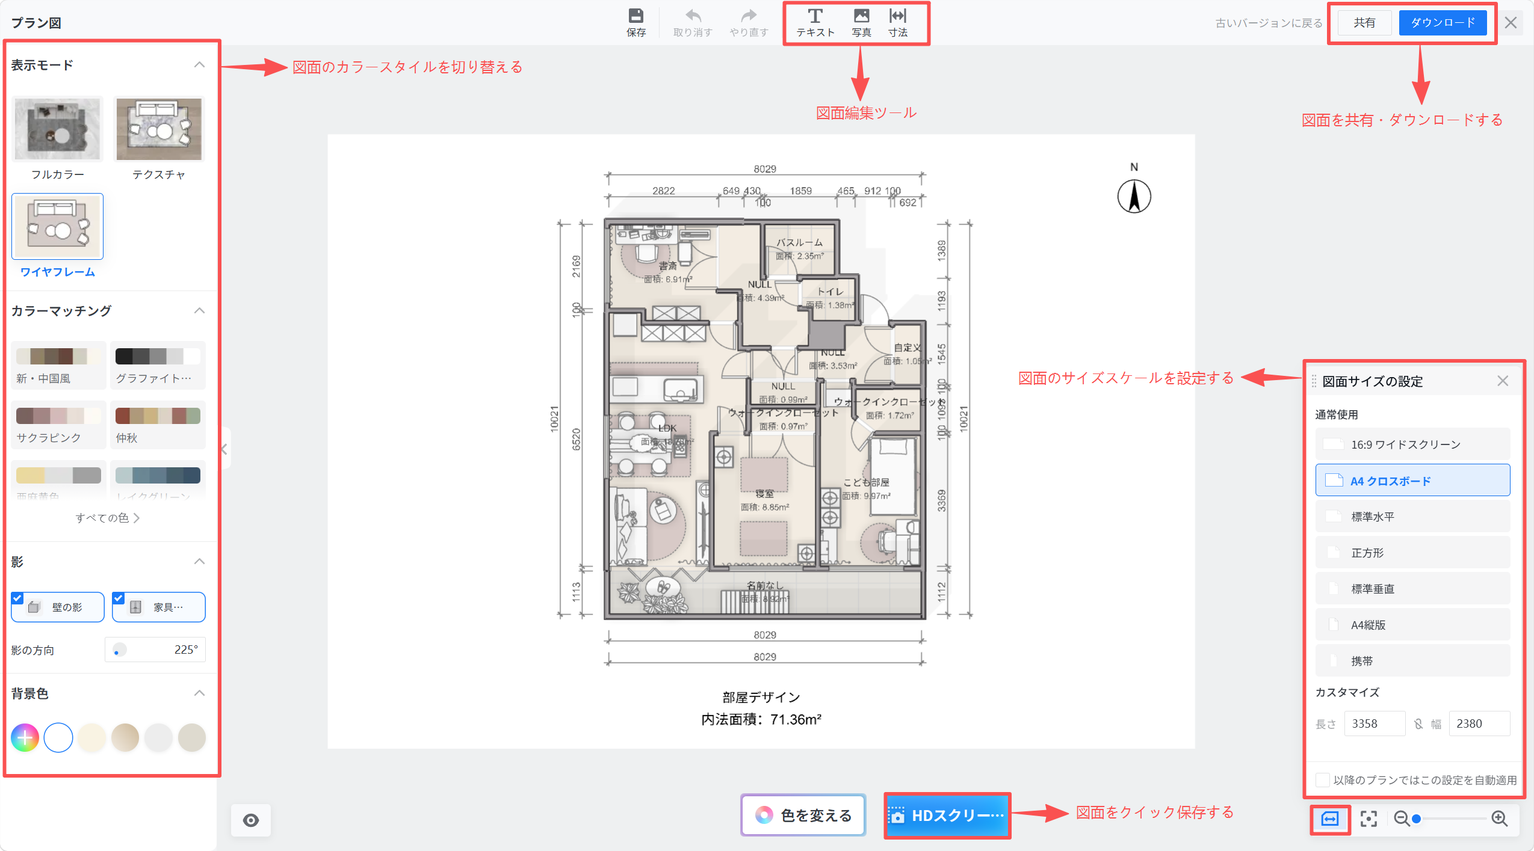Click the 寝室 room label
The height and width of the screenshot is (851, 1534).
764,493
